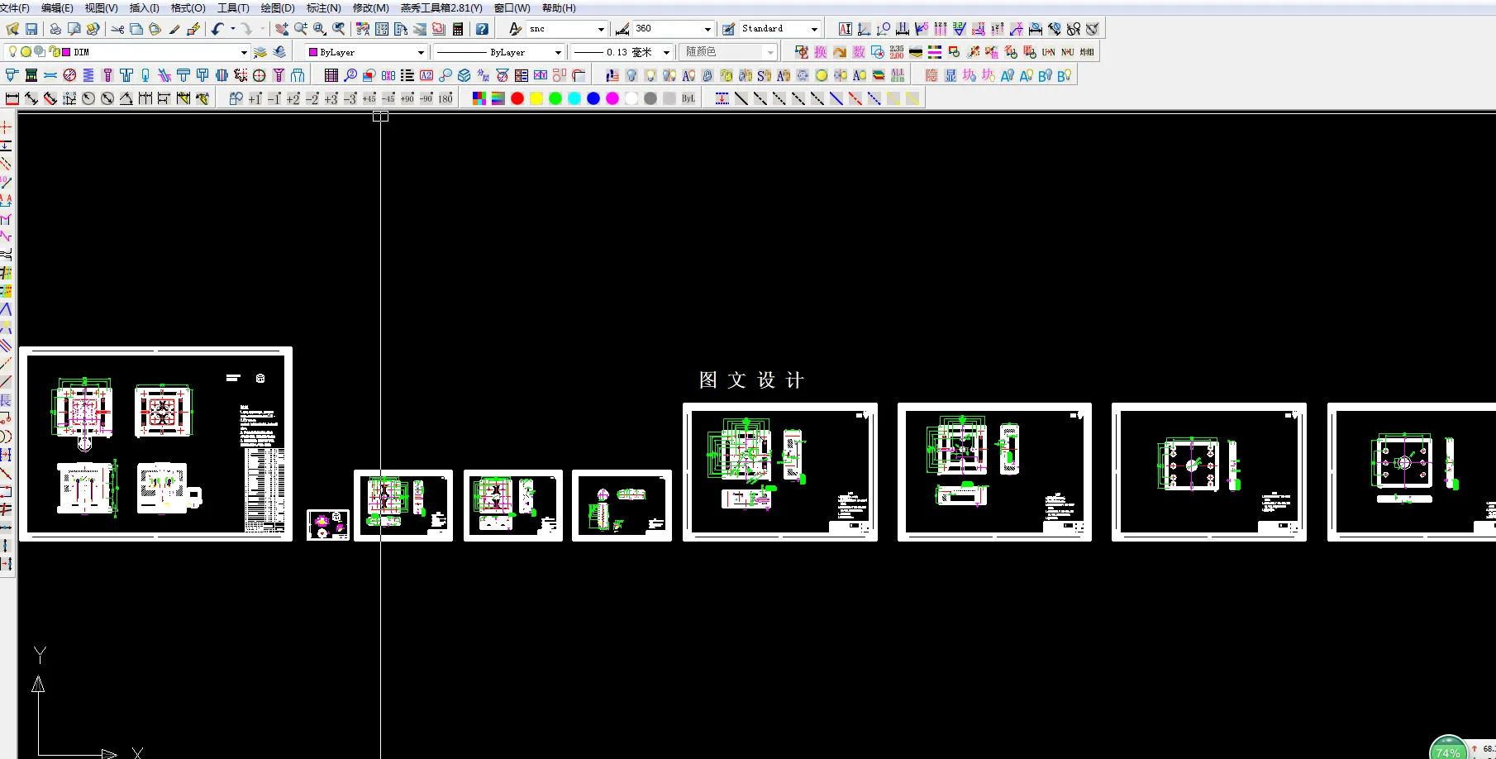Viewport: 1496px width, 759px height.
Task: Click the Save icon in the toolbar
Action: tap(31, 29)
